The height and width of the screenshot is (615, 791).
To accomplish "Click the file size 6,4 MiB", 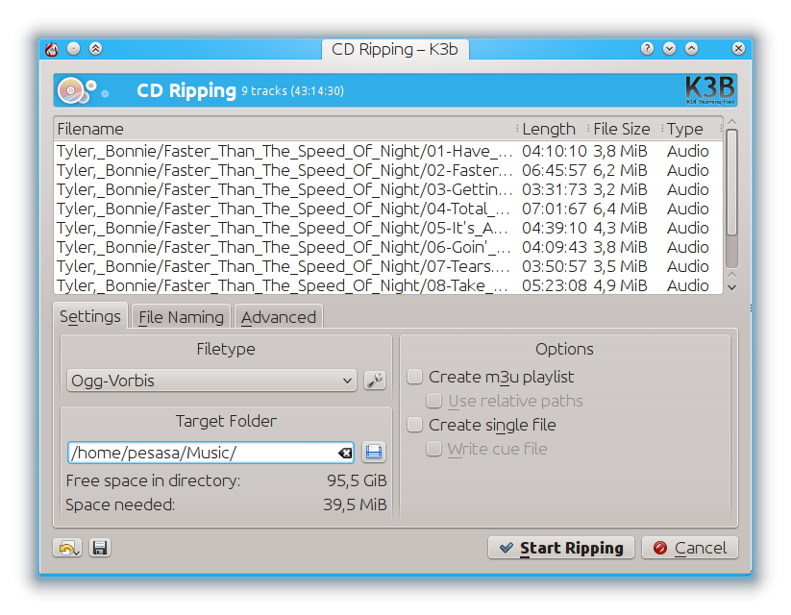I will coord(620,209).
